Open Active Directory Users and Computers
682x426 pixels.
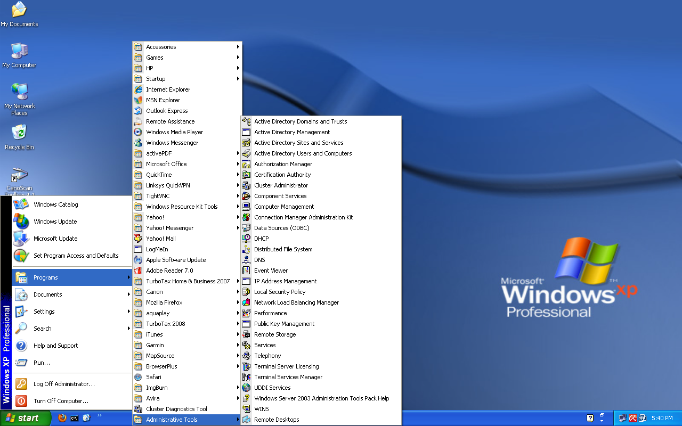click(321, 153)
